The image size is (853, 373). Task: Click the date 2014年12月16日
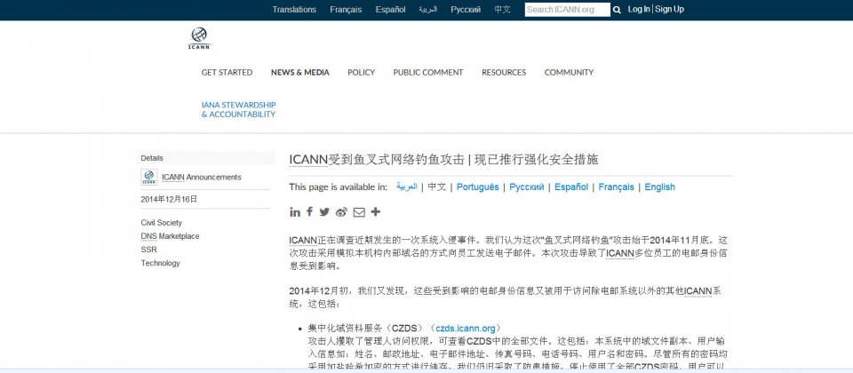point(169,200)
